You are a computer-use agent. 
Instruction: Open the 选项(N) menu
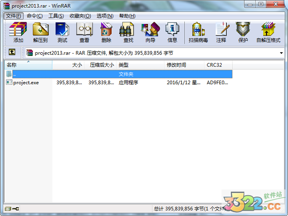105,16
